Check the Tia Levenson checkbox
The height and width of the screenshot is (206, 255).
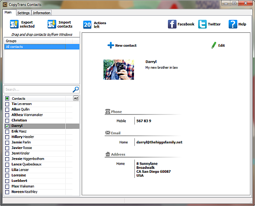coord(7,104)
